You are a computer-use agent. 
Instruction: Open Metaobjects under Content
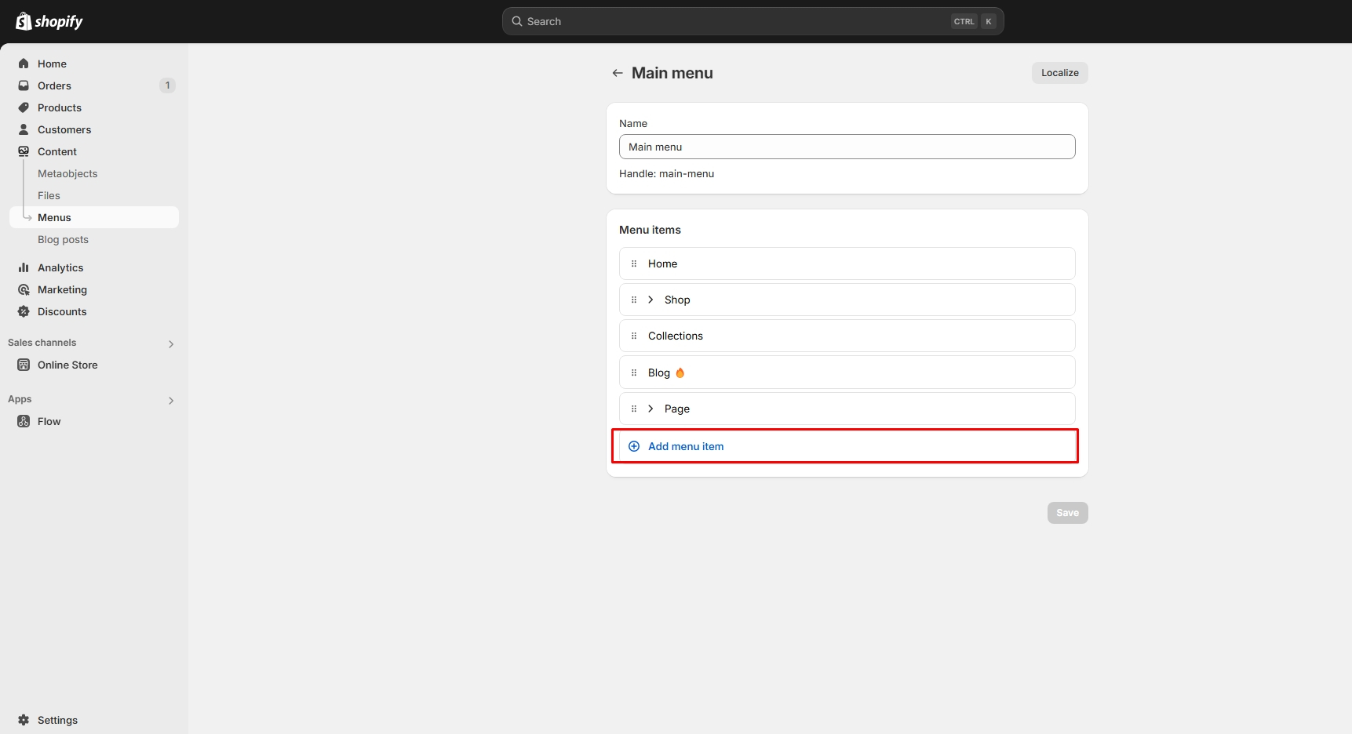point(67,173)
